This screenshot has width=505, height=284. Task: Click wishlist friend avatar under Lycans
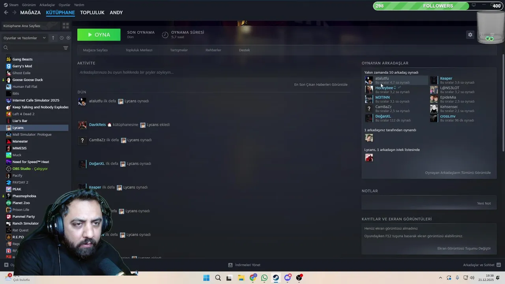pos(369,158)
